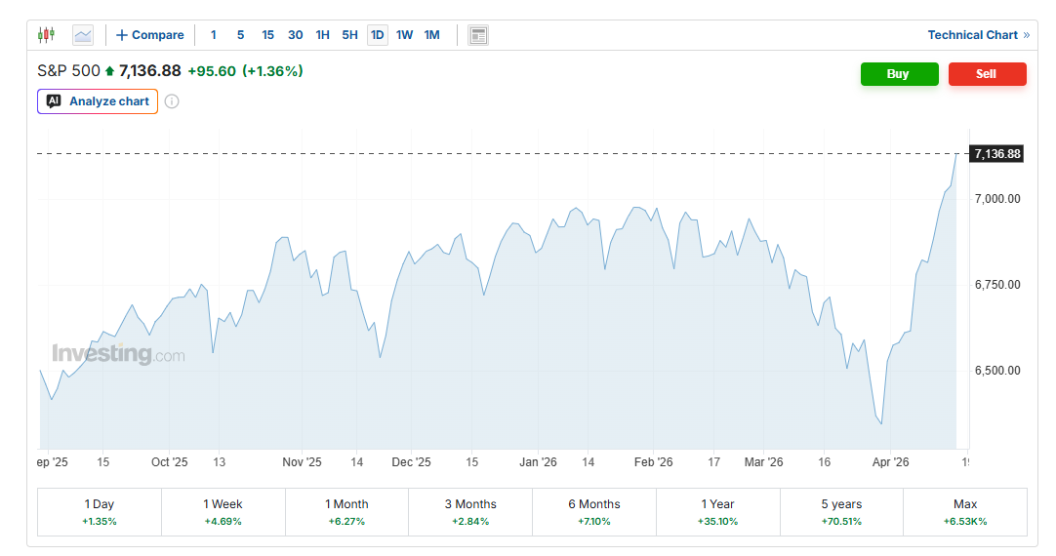Select the 1D interval

coord(377,35)
